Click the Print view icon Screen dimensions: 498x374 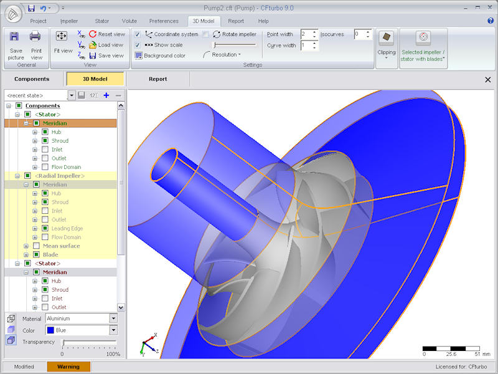[35, 37]
